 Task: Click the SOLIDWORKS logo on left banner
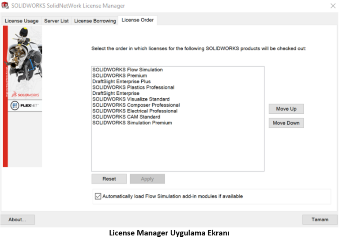coord(25,94)
